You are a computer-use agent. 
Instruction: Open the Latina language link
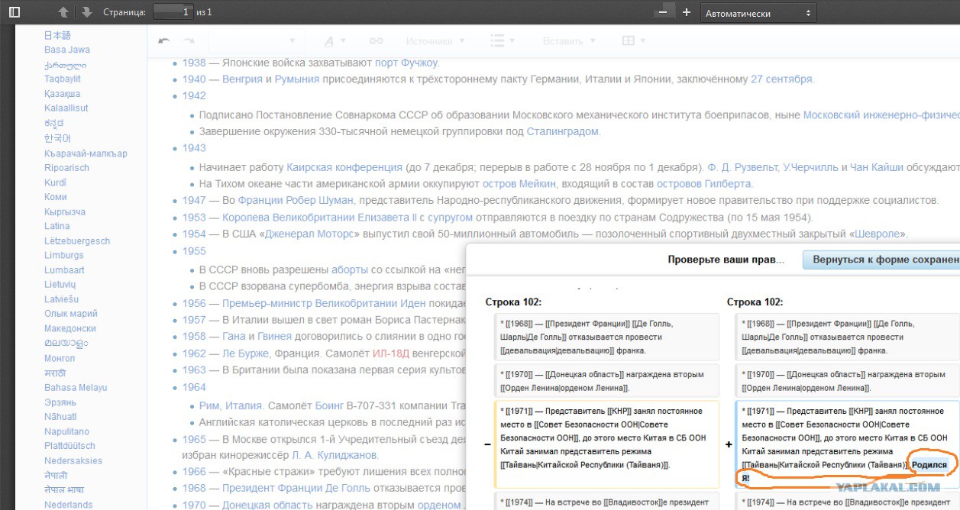(x=57, y=226)
